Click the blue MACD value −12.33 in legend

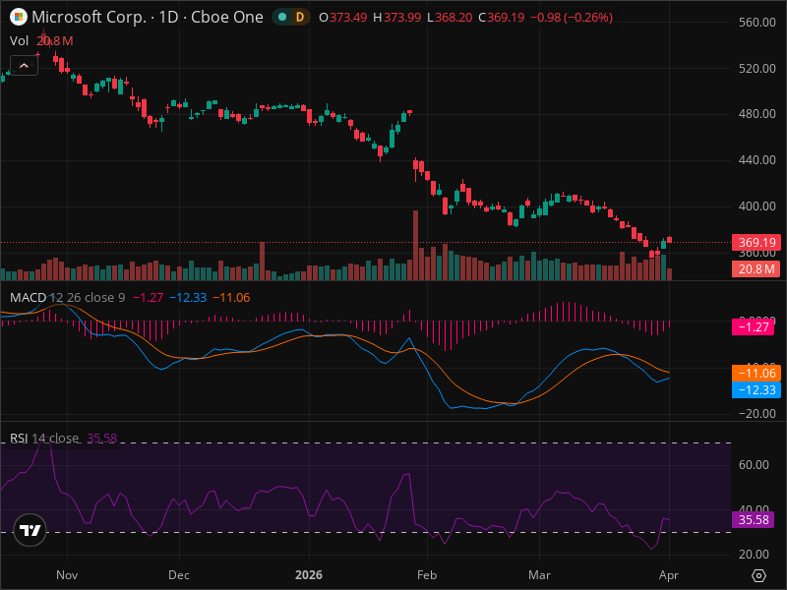coord(188,298)
